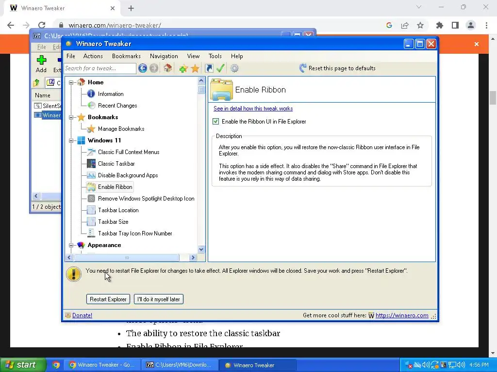Viewport: 497px width, 372px height.
Task: Click in the Search for a tweak field
Action: pyautogui.click(x=100, y=68)
